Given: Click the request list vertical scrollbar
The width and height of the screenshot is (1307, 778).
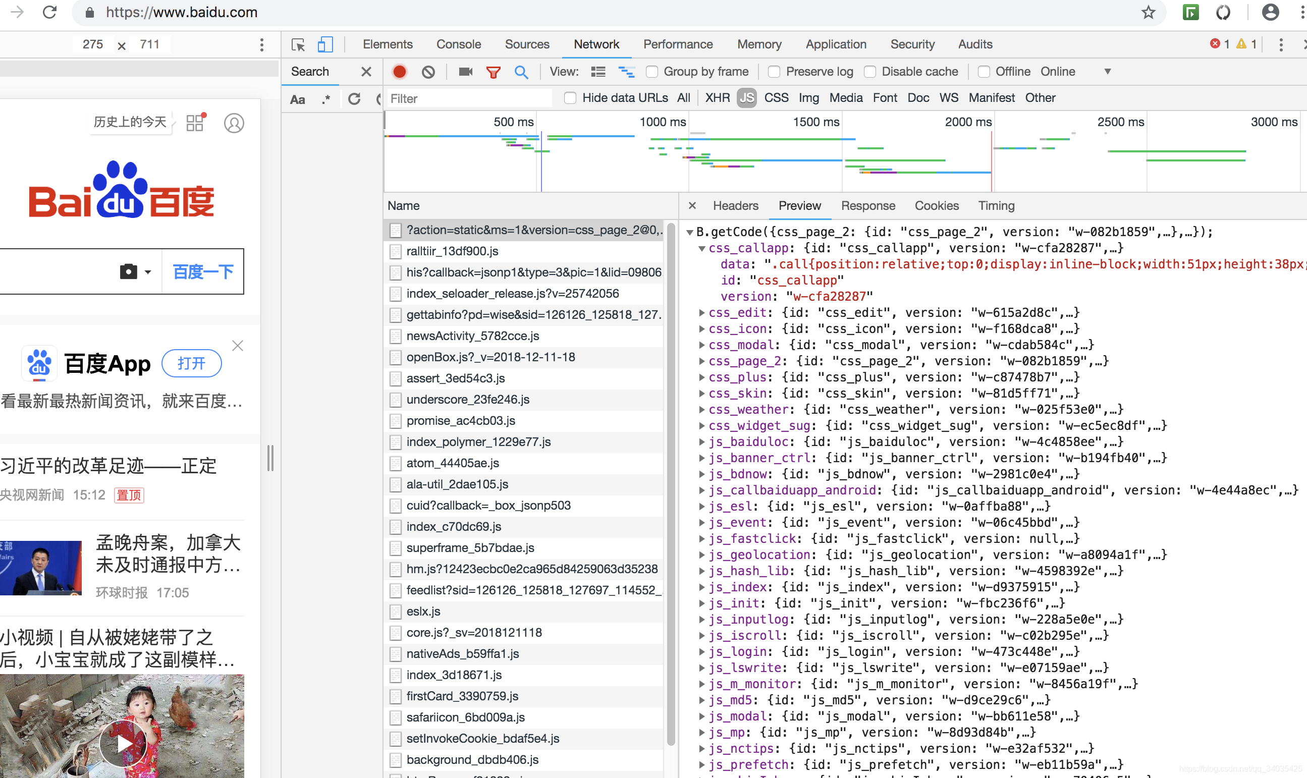Looking at the screenshot, I should tap(671, 482).
